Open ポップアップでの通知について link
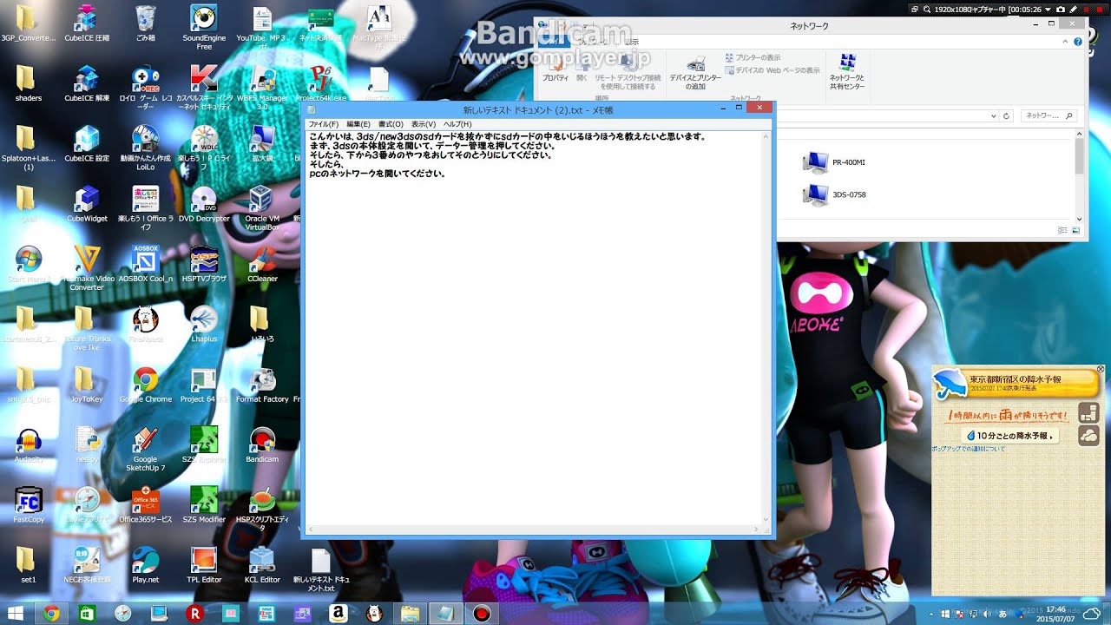This screenshot has height=625, width=1111. pos(968,449)
